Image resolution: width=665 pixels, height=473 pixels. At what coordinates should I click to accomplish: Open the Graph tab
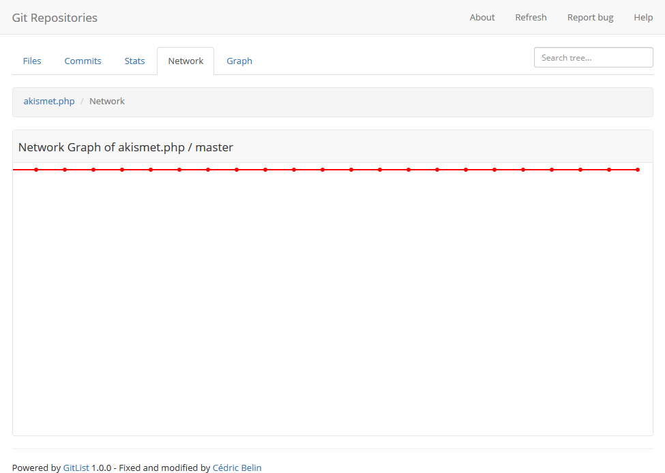pyautogui.click(x=239, y=61)
